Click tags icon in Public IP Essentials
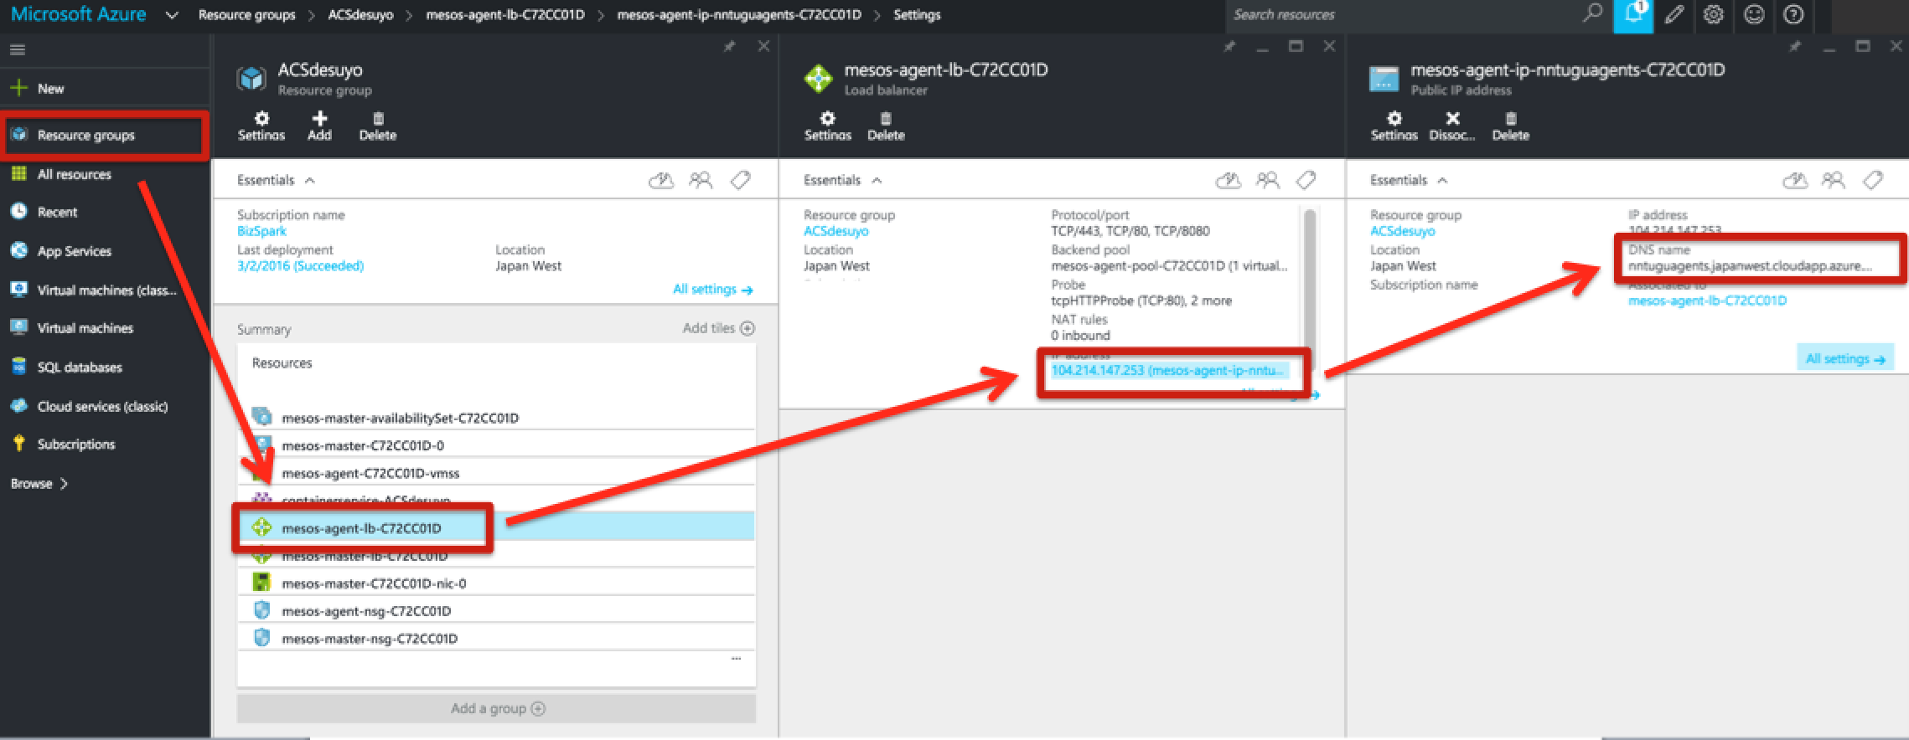 [x=1873, y=180]
